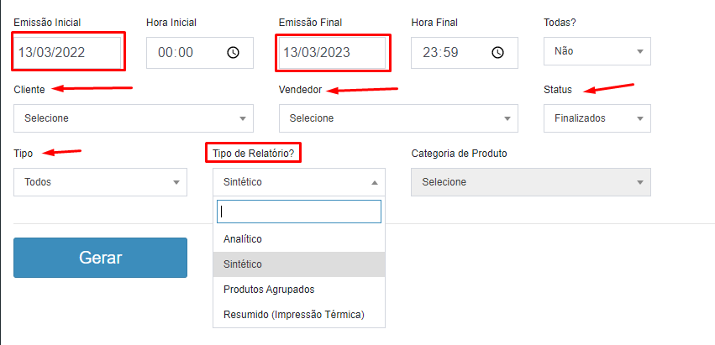Open the Categoria de Produto dropdown
This screenshot has height=345, width=715.
(530, 182)
